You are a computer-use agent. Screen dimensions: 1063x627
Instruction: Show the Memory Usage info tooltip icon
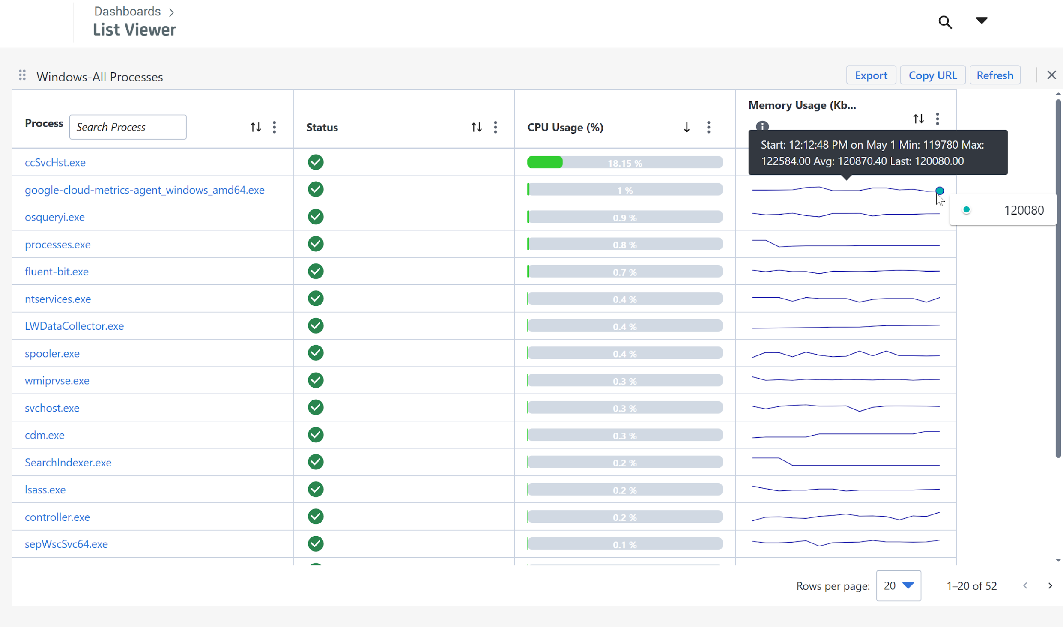763,126
